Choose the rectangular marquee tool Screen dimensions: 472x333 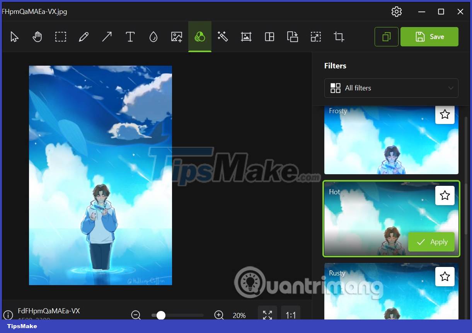pyautogui.click(x=61, y=36)
